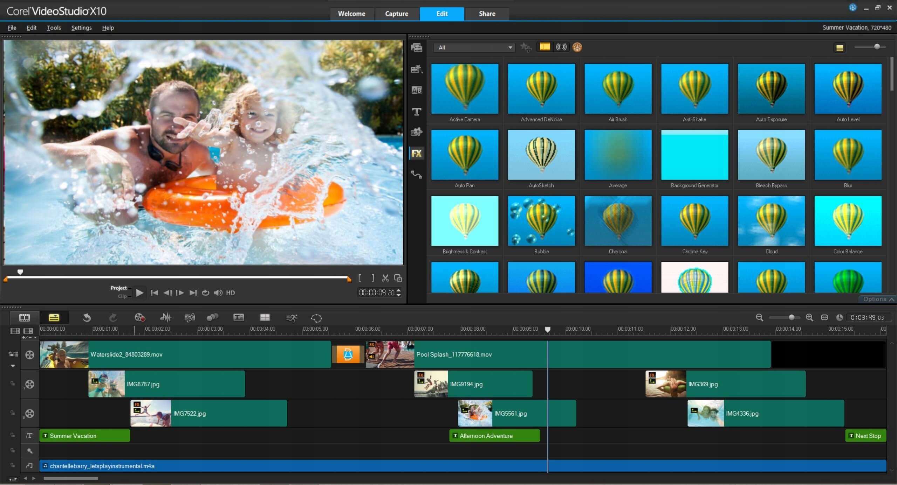Open the Transition library icon

[417, 90]
